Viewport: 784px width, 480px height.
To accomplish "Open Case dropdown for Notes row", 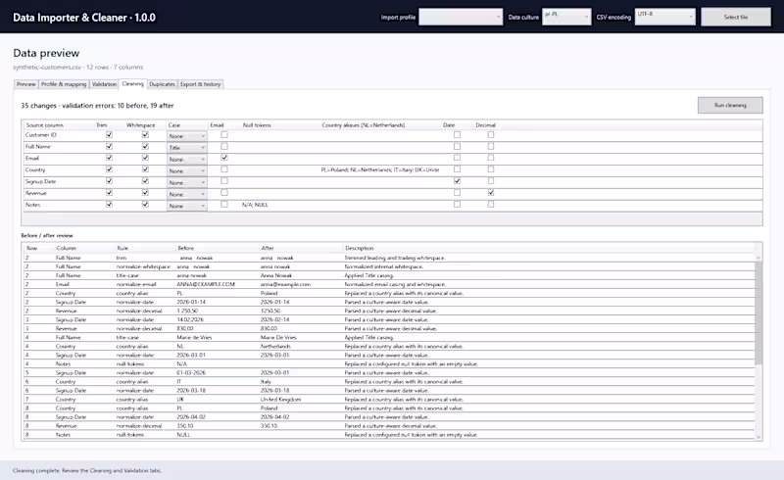I will click(186, 206).
